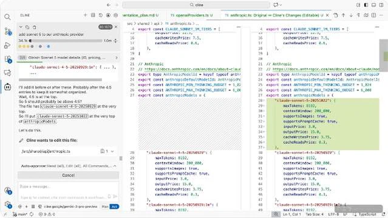Expand the Obtain Sonnet 5 model details checklist
Screen dimensions: 388x218
pyautogui.click(x=69, y=58)
